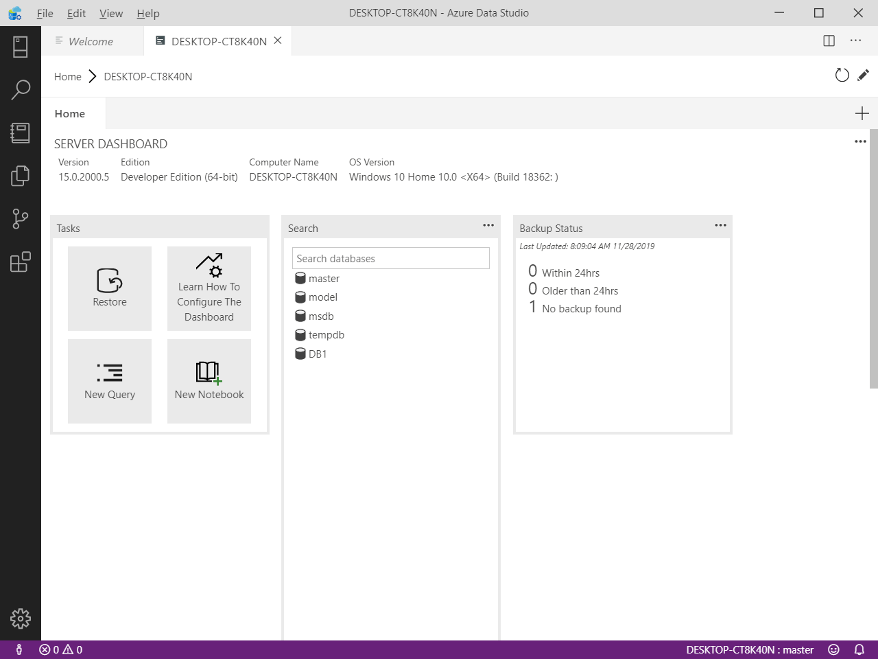Open the Connections view in activity bar

(x=21, y=47)
